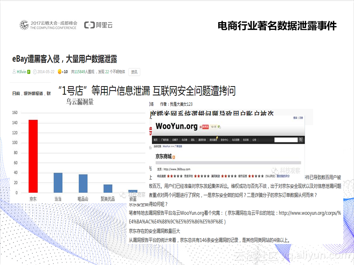Click the wooyun.org/corps URL in article text
This screenshot has width=354, height=265.
[x=235, y=217]
